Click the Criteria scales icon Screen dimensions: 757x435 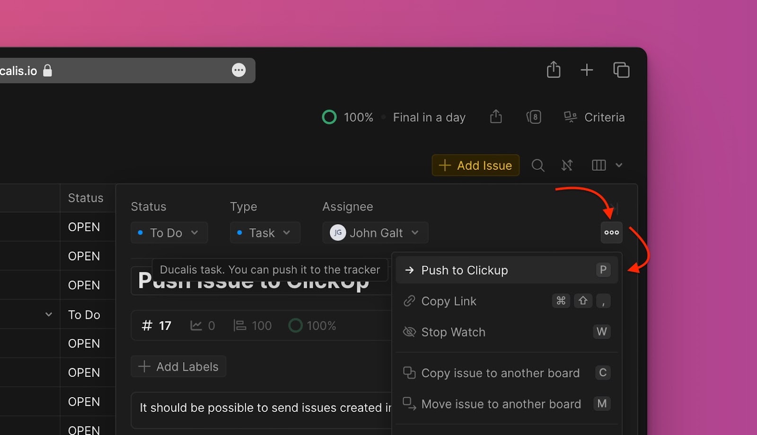pyautogui.click(x=570, y=117)
